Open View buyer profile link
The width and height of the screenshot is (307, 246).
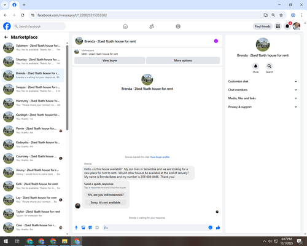click(x=160, y=157)
